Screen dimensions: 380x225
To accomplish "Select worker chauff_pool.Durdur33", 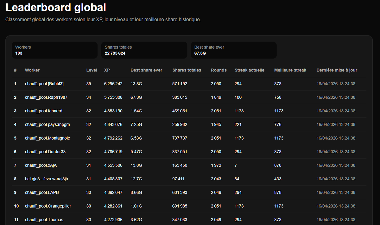I will click(45, 152).
